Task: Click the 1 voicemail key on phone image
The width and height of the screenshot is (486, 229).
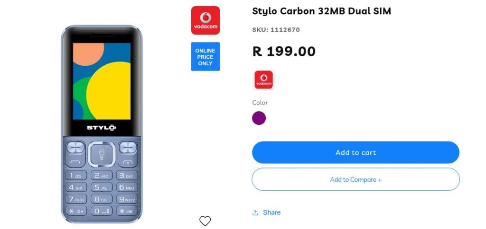Action: [x=76, y=176]
